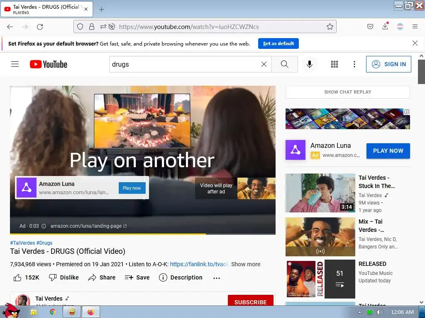Open the video Description panel

181,277
